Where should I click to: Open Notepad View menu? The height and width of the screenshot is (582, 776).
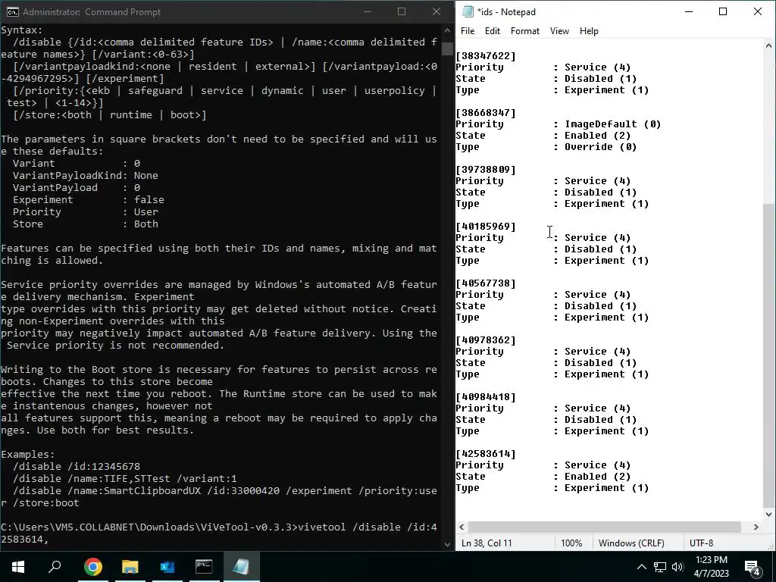click(x=559, y=30)
